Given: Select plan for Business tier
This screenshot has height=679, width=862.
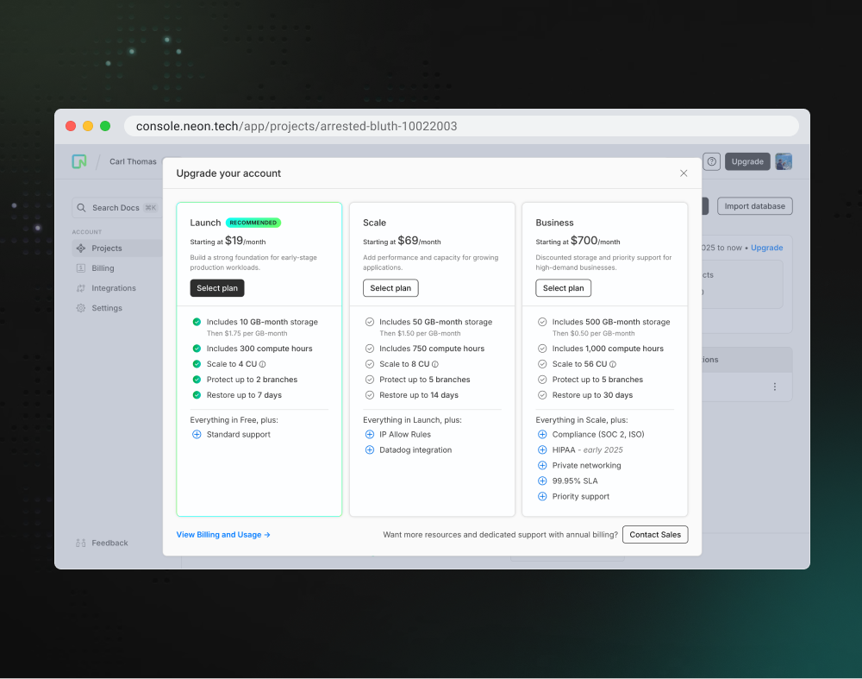Looking at the screenshot, I should point(563,288).
